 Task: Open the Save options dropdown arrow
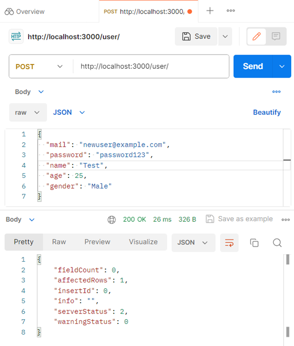tap(225, 37)
